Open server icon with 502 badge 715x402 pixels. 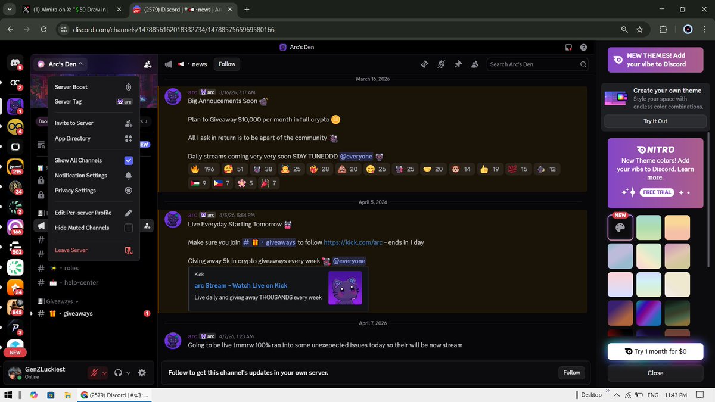click(x=15, y=247)
